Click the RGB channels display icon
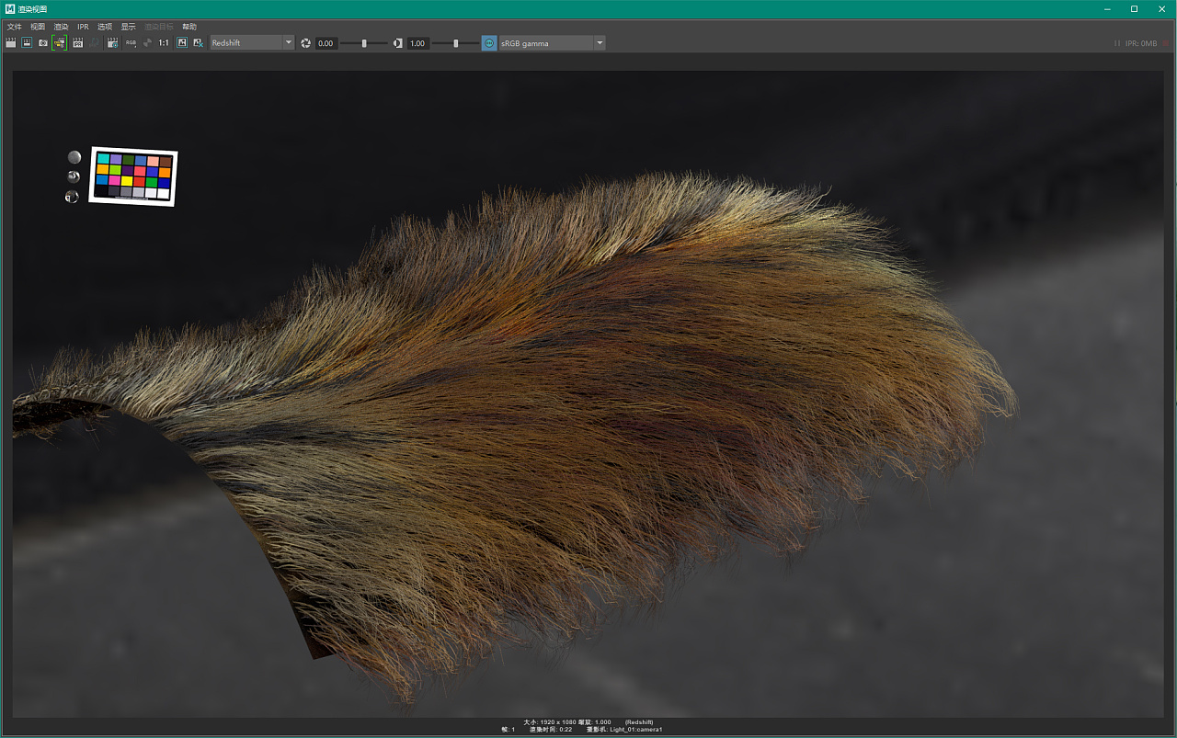 pyautogui.click(x=131, y=43)
